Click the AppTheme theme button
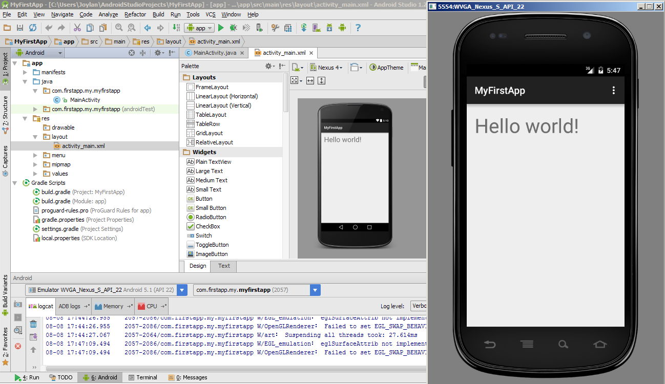 [386, 67]
